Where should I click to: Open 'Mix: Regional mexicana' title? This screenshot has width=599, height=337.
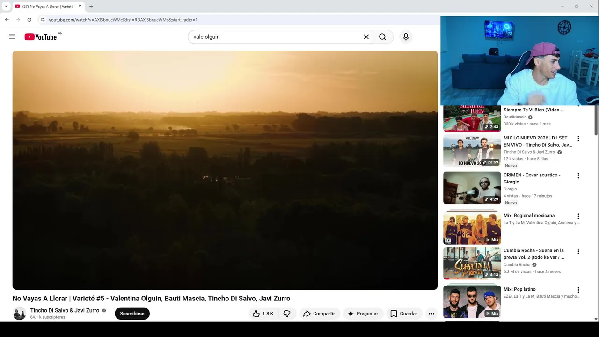pos(529,216)
